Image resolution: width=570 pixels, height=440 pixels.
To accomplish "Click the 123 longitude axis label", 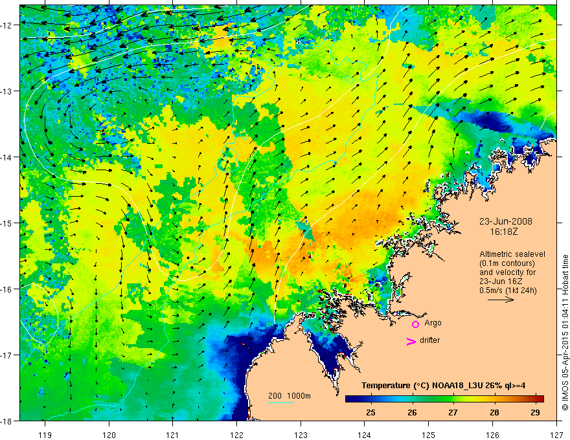I will pyautogui.click(x=301, y=435).
